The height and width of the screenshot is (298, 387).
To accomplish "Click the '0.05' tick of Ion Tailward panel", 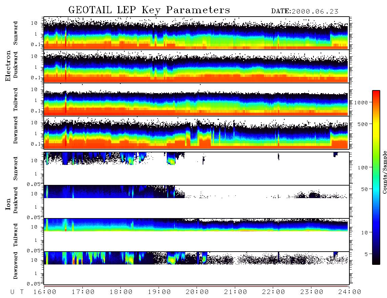I will point(34,251).
